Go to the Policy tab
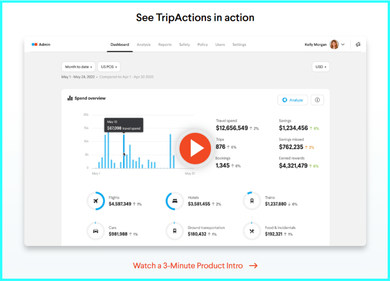This screenshot has height=281, width=390. pyautogui.click(x=202, y=45)
